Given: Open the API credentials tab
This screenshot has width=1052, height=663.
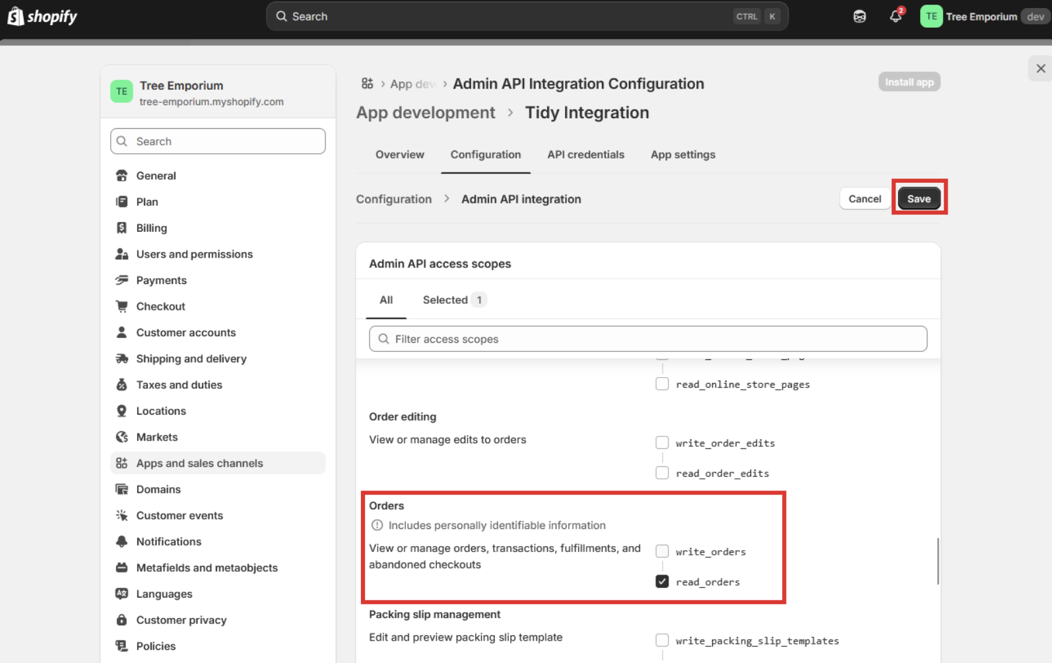Looking at the screenshot, I should coord(586,155).
